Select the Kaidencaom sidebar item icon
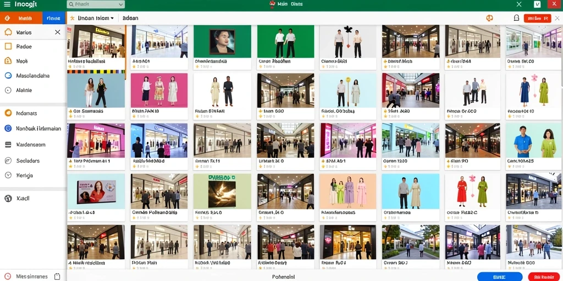This screenshot has height=281, width=563. coord(8,144)
